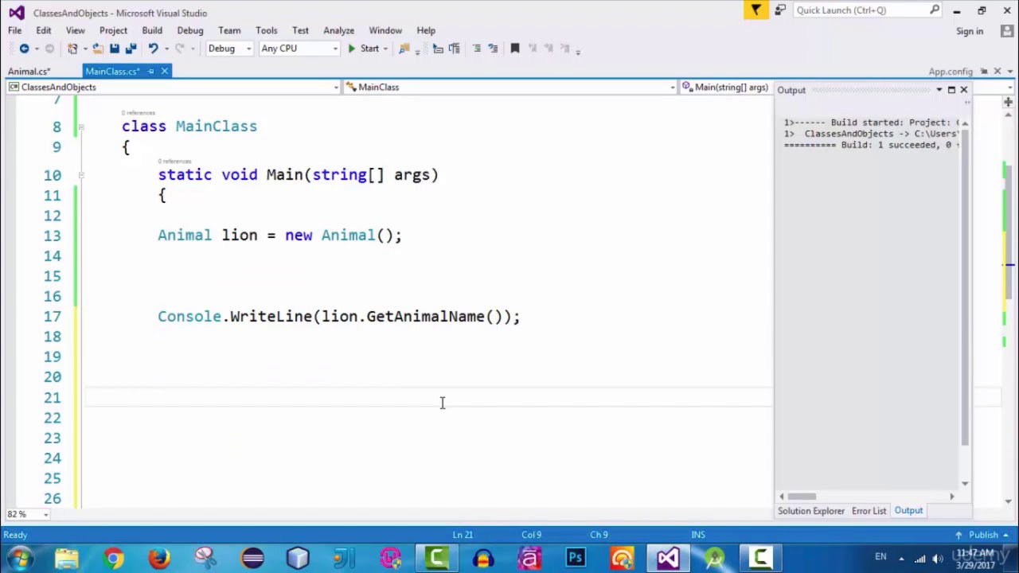Click the Animal lion declaration line
This screenshot has height=573, width=1019.
click(279, 236)
